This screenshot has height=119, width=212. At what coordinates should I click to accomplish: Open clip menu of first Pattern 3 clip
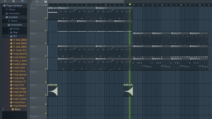coord(59,8)
